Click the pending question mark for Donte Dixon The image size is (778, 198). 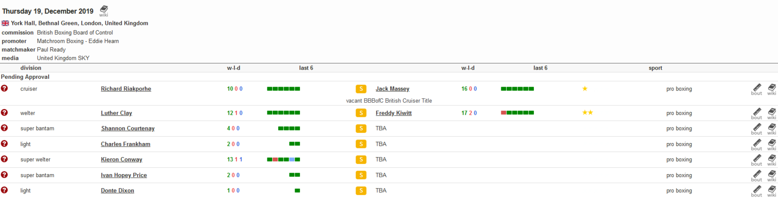[4, 190]
